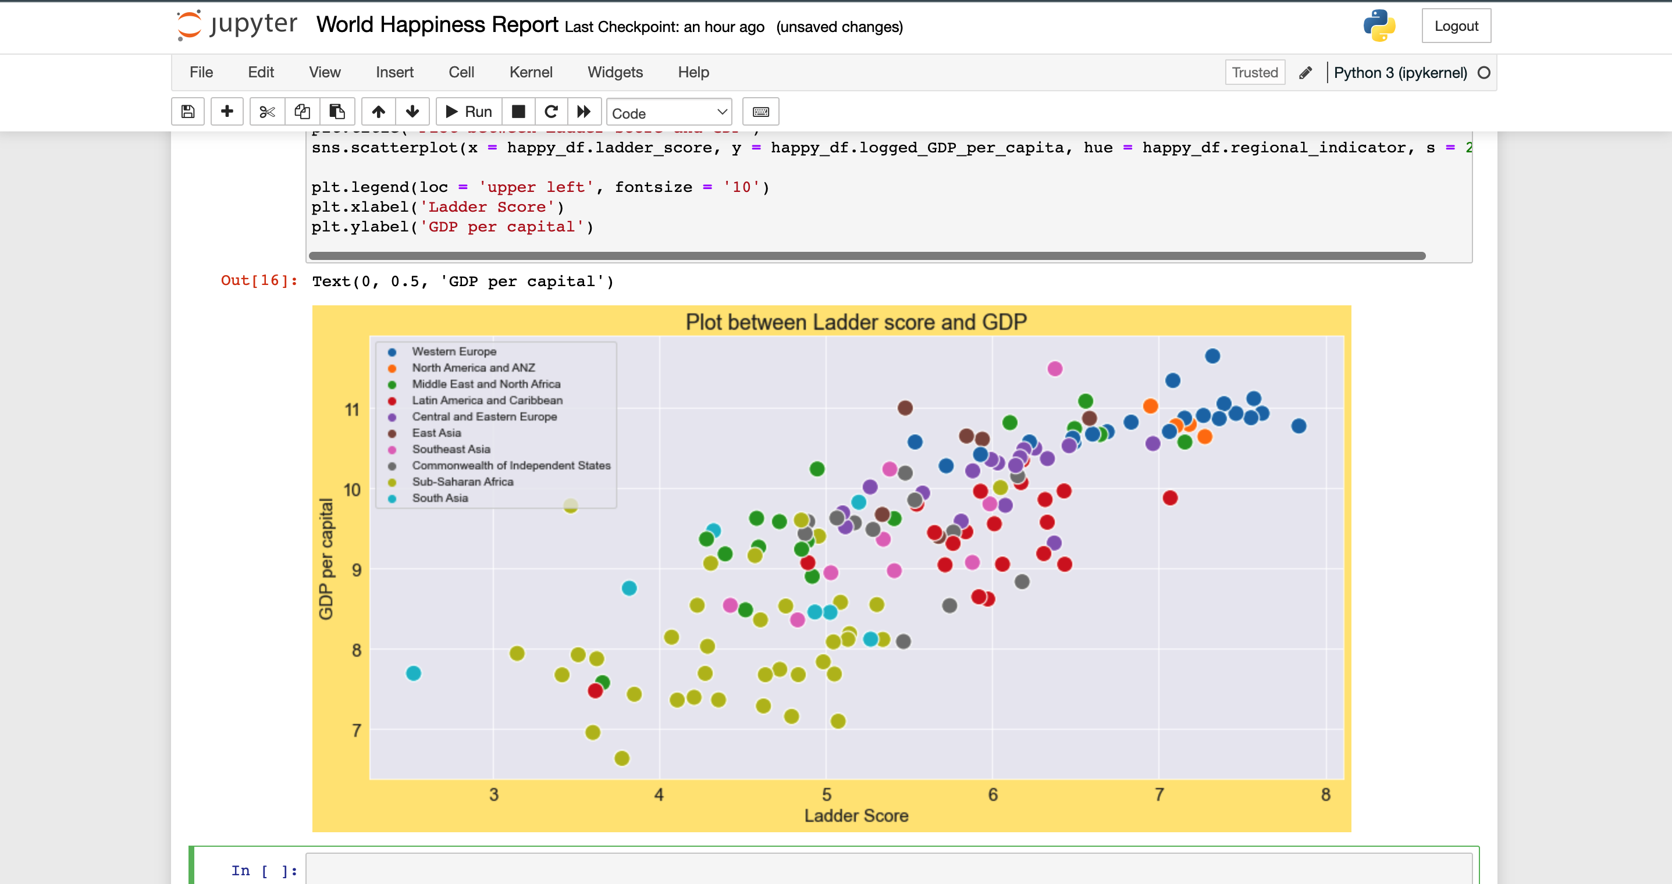Open the command palette keyboard icon
The image size is (1672, 884).
click(761, 112)
